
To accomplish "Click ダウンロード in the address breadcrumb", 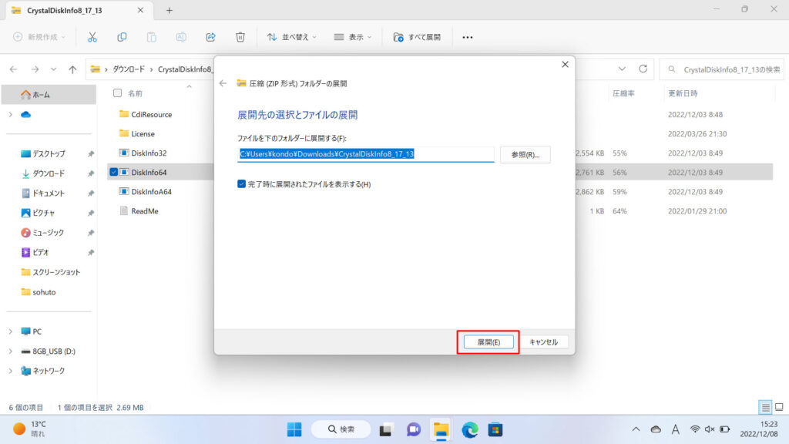I will click(129, 69).
